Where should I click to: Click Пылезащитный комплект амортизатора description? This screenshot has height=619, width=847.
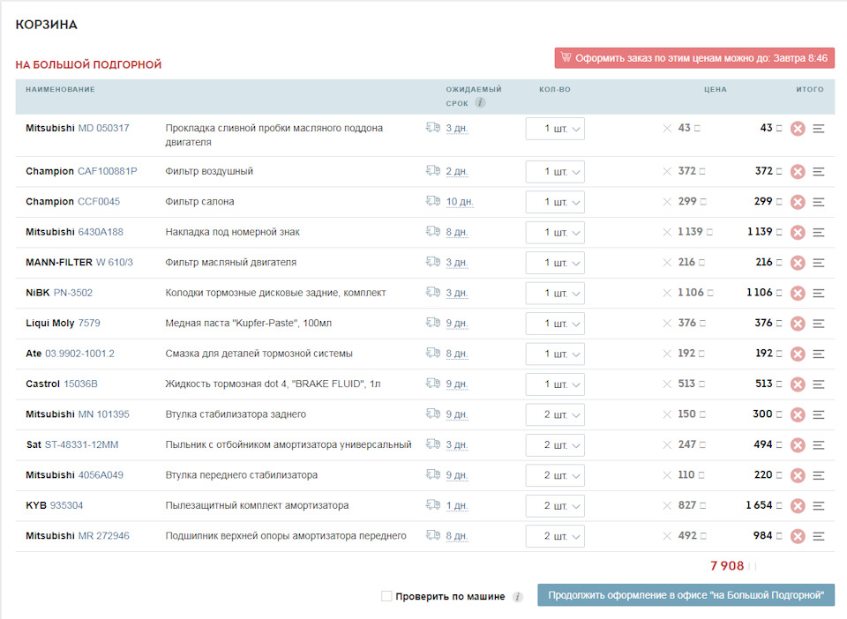(257, 505)
